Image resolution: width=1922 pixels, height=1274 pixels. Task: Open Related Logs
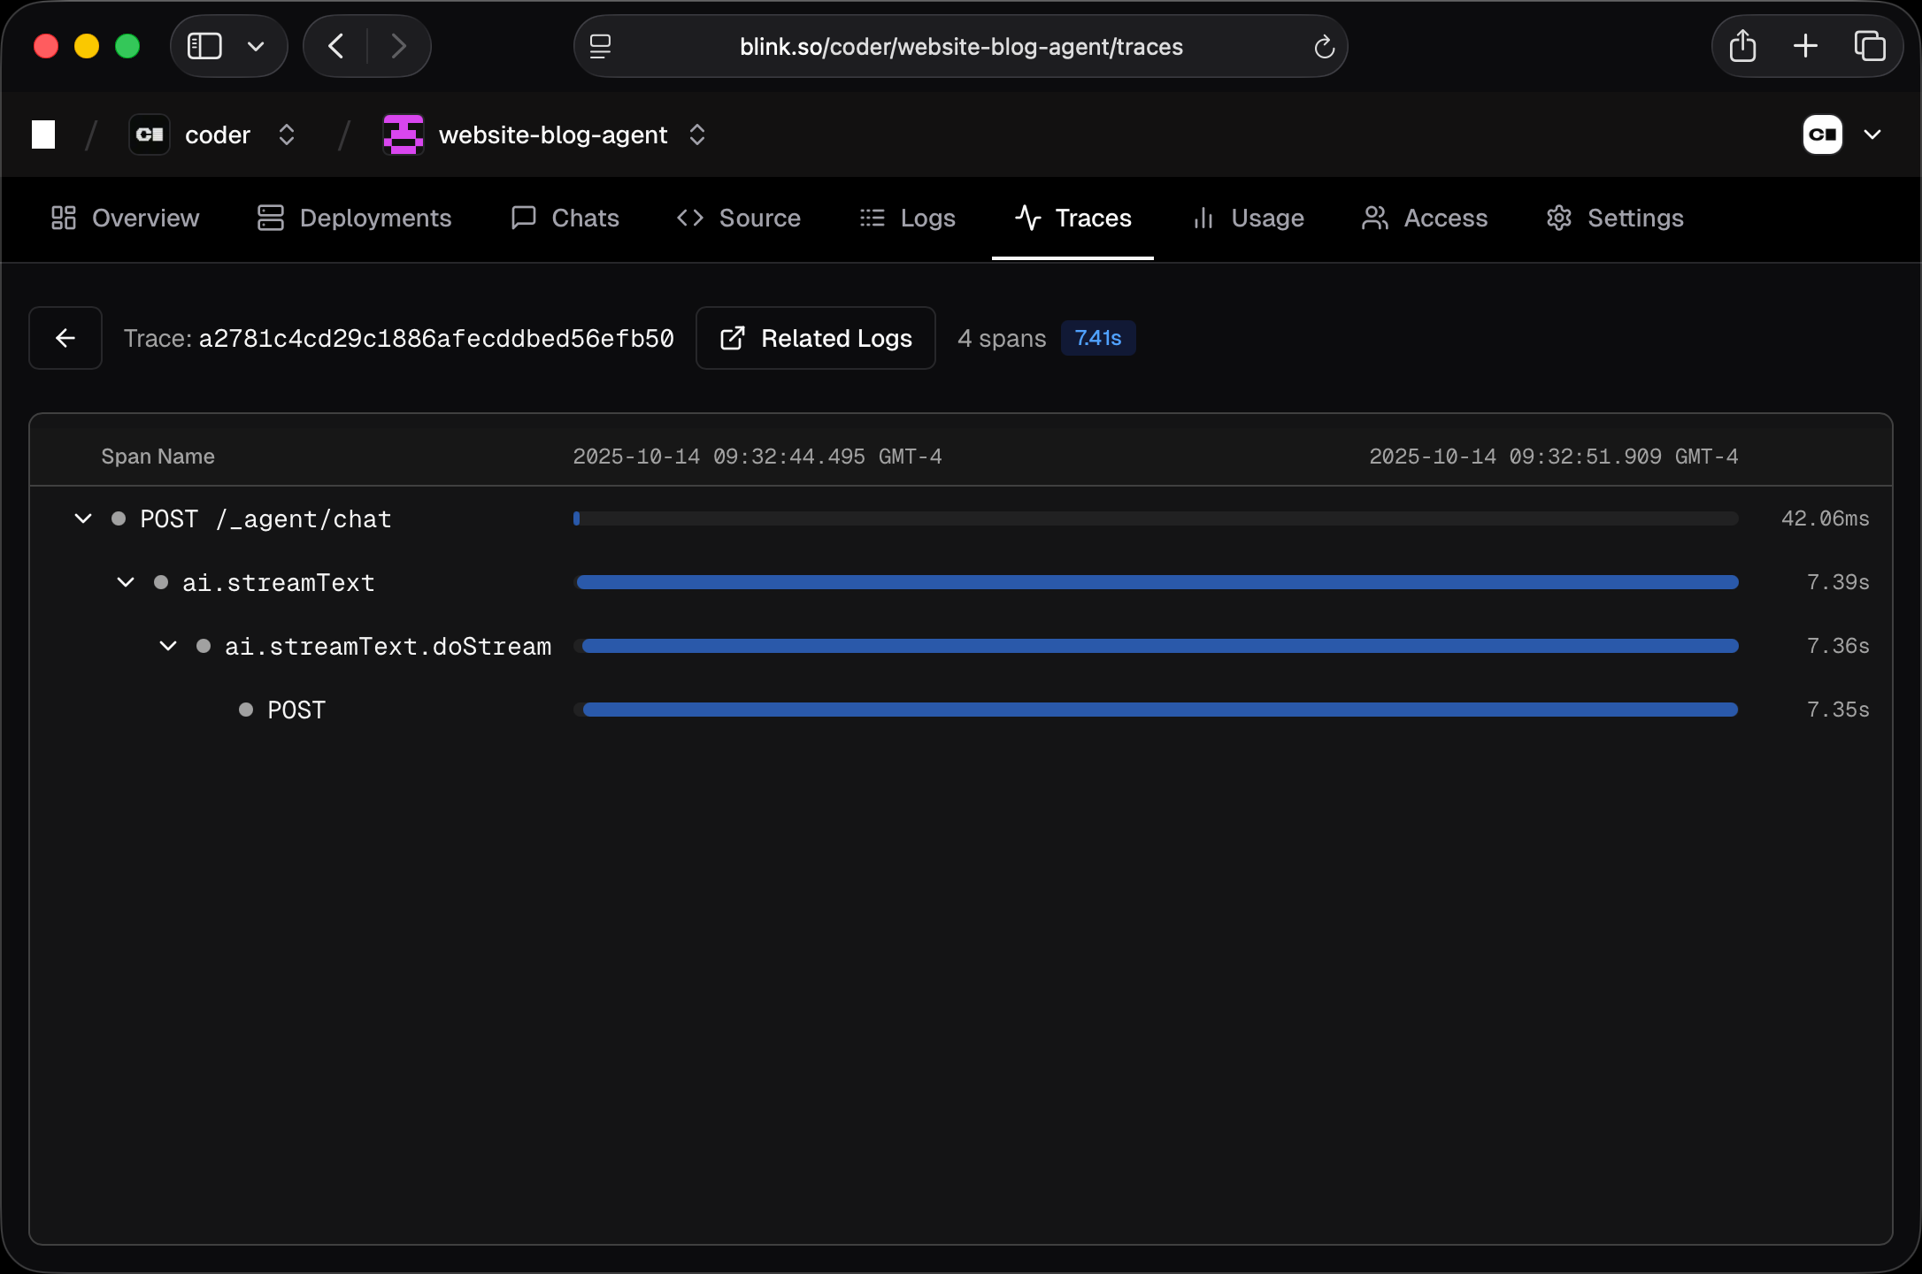pos(815,338)
